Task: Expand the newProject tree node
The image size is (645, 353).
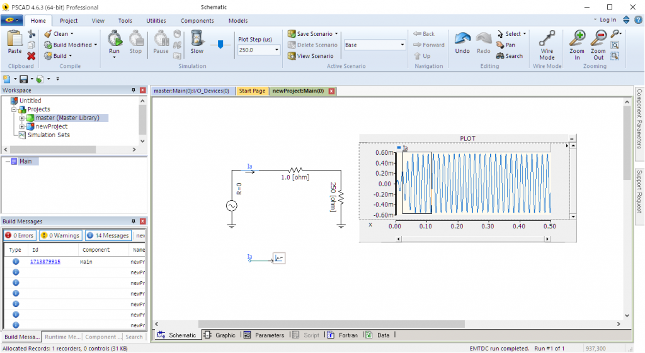Action: (x=22, y=126)
